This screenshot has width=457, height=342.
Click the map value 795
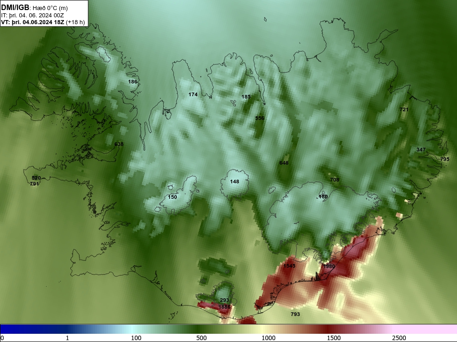coord(445,159)
